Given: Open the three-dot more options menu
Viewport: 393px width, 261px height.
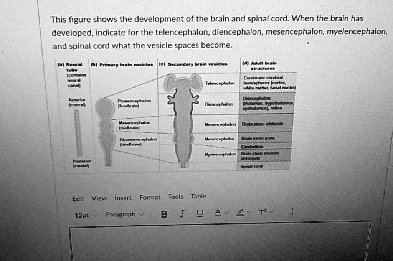Looking at the screenshot, I should [x=292, y=211].
